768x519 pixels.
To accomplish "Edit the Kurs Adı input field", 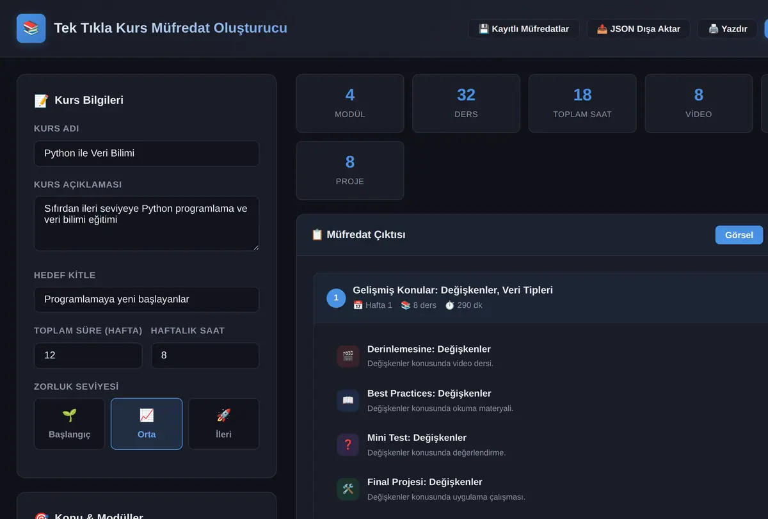I will pyautogui.click(x=147, y=154).
